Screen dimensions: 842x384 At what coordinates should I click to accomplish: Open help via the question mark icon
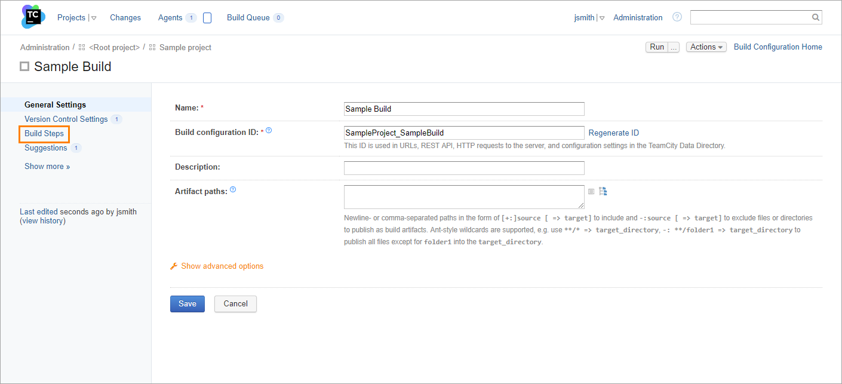[677, 17]
